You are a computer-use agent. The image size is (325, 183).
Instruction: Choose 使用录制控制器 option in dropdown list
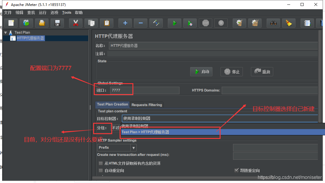point(223,126)
